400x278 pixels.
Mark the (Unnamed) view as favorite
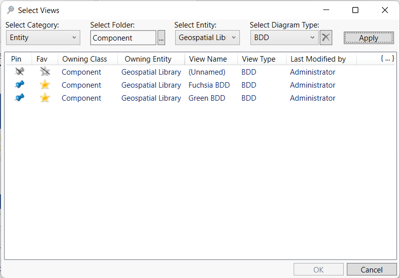pyautogui.click(x=45, y=72)
